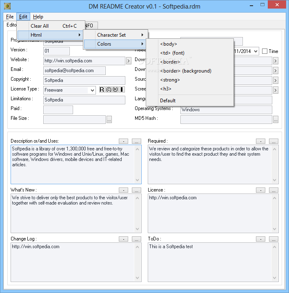Clear ToDo field with minus button

point(260,239)
